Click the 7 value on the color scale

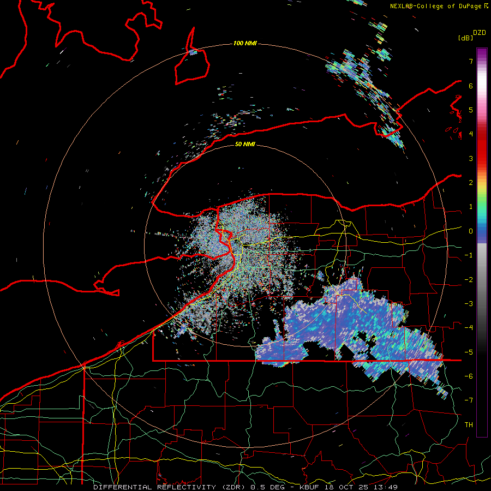pos(471,61)
